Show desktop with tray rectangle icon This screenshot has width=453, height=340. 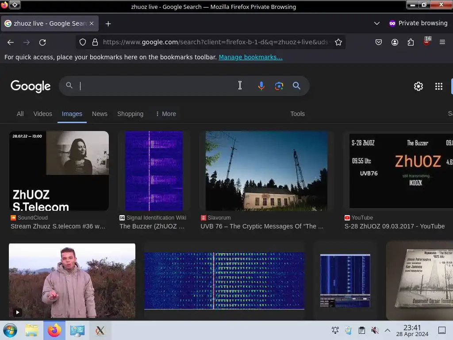tap(442, 330)
